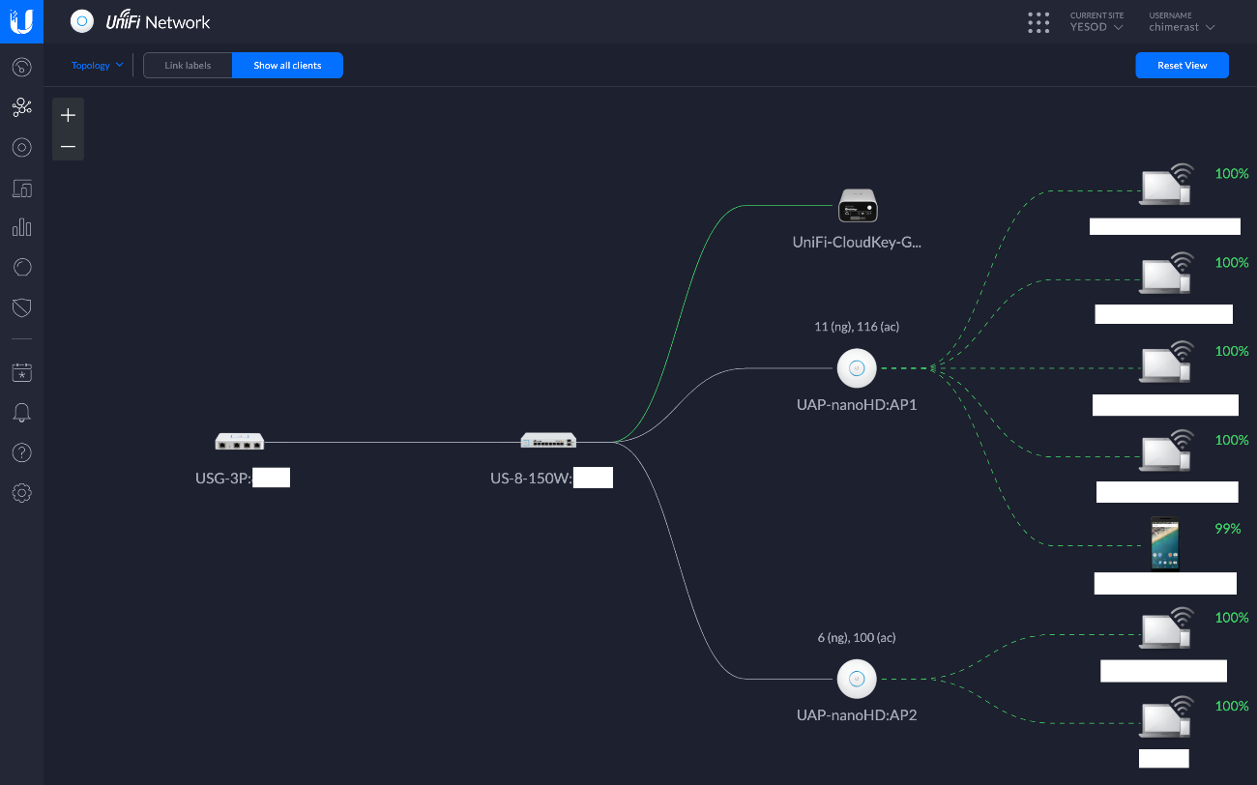The width and height of the screenshot is (1257, 785).
Task: Open the Alerts bell sidebar icon
Action: click(x=21, y=413)
